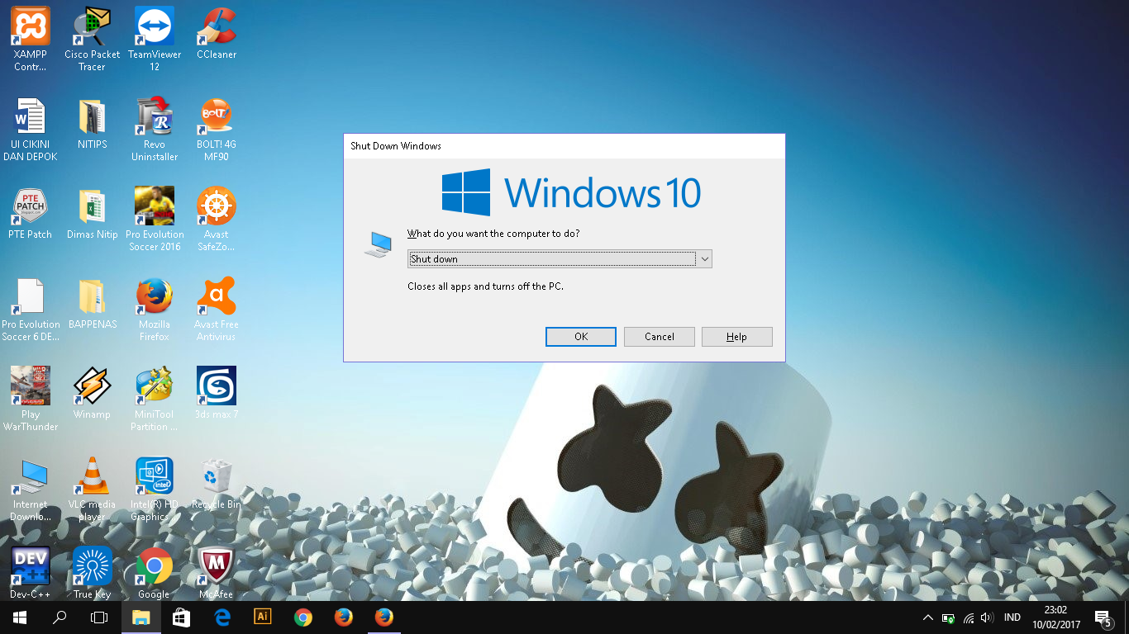1129x634 pixels.
Task: Click the Mozilla Firefox desktop shortcut
Action: point(155,310)
